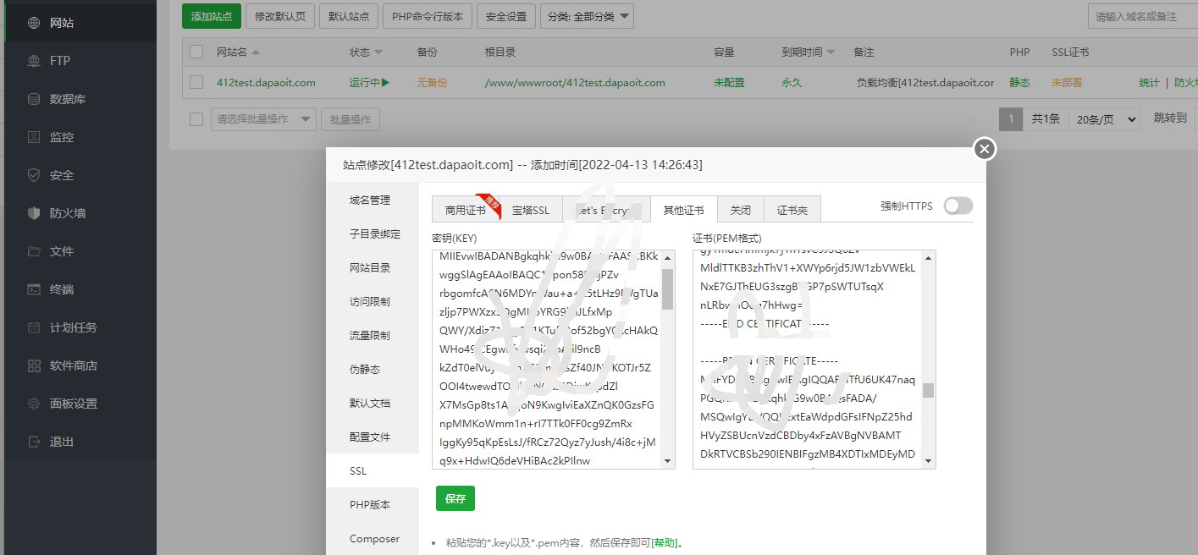Image resolution: width=1198 pixels, height=555 pixels.
Task: Expand the 到期时间 column sort arrow
Action: 831,52
